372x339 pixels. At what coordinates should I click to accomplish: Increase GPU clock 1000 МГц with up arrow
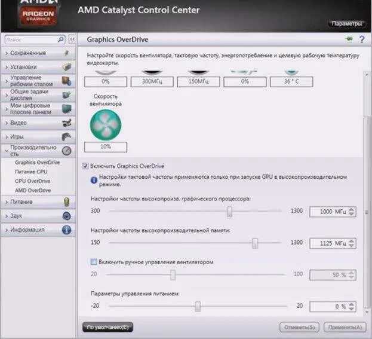click(351, 209)
